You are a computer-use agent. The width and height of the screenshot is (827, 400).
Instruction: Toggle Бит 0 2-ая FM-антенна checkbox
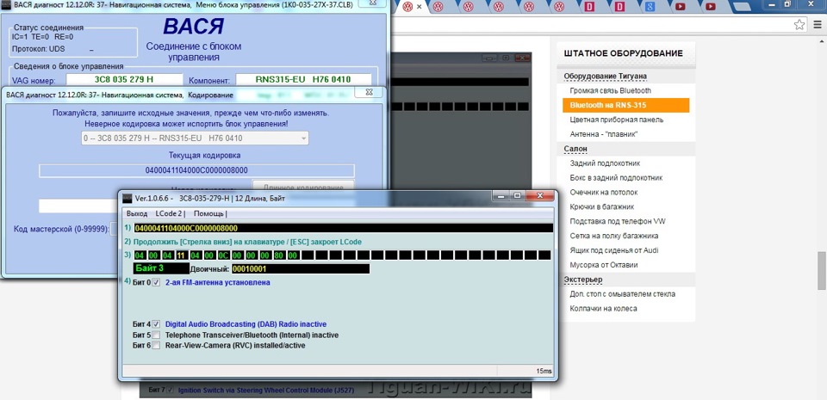click(156, 283)
